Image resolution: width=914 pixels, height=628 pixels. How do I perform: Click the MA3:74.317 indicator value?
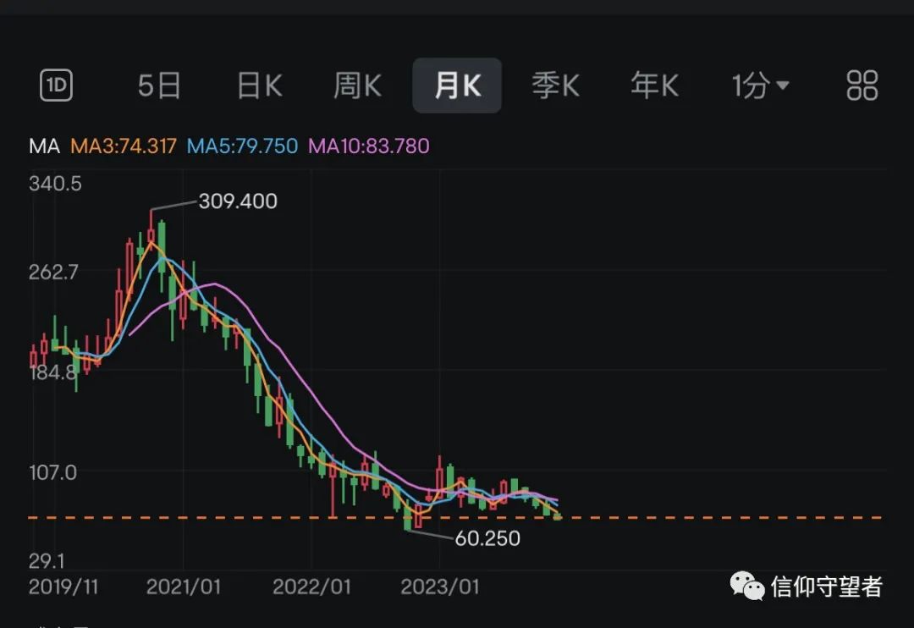tap(123, 146)
